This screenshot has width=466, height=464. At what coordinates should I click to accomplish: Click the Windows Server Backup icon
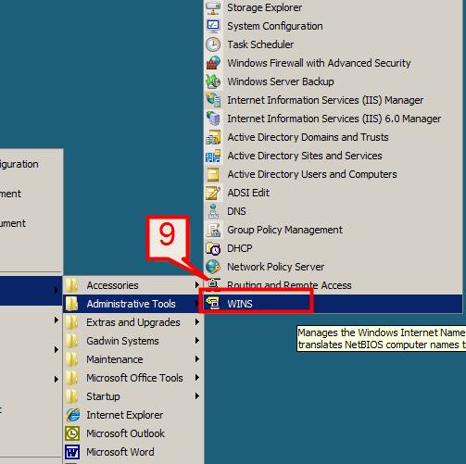point(213,82)
